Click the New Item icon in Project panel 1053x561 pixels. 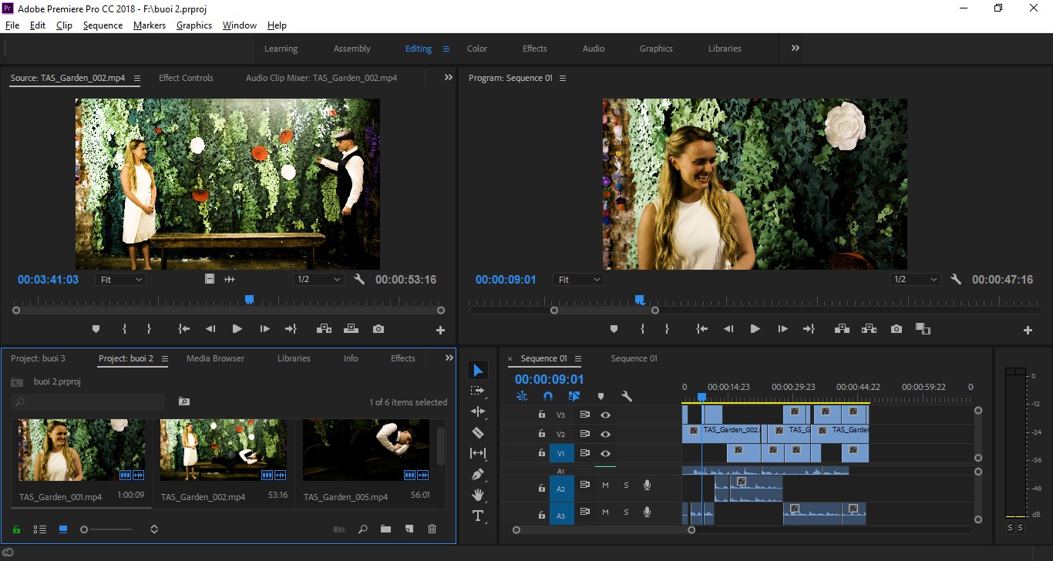[x=409, y=529]
